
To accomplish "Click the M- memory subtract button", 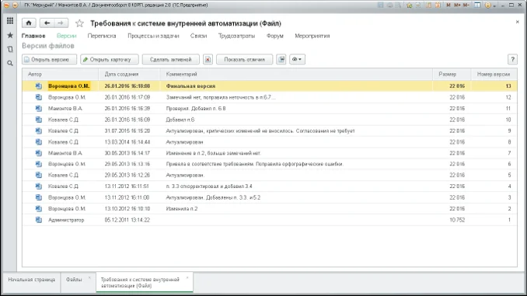I will tap(466, 5).
